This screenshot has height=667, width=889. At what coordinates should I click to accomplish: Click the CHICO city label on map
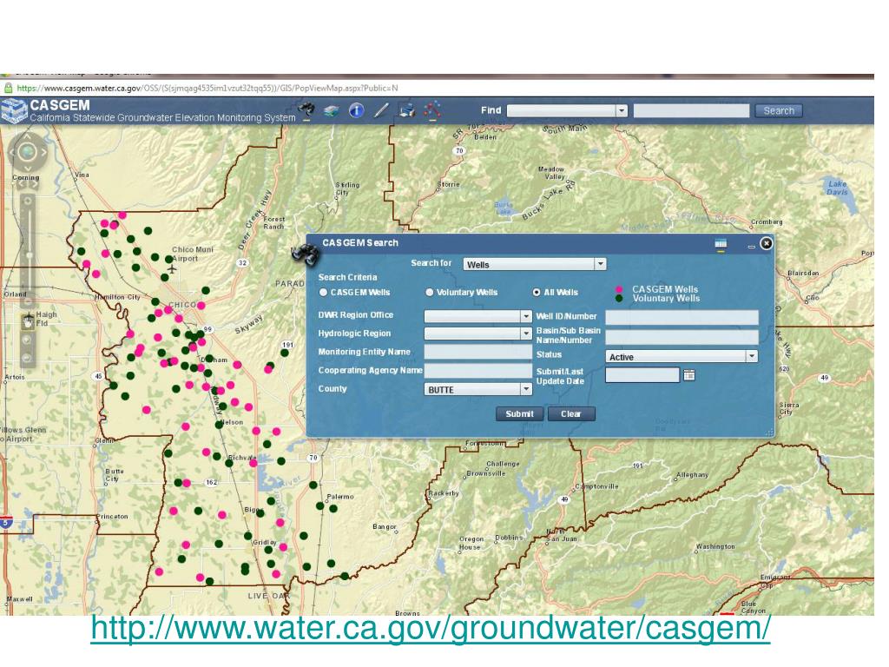coord(182,305)
